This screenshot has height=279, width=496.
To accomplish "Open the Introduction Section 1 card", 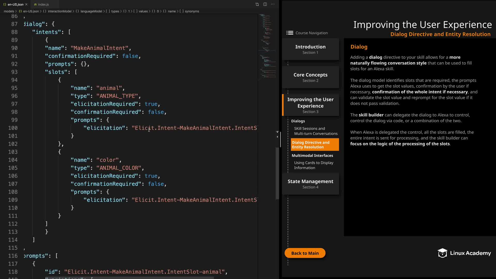I will 310,49.
